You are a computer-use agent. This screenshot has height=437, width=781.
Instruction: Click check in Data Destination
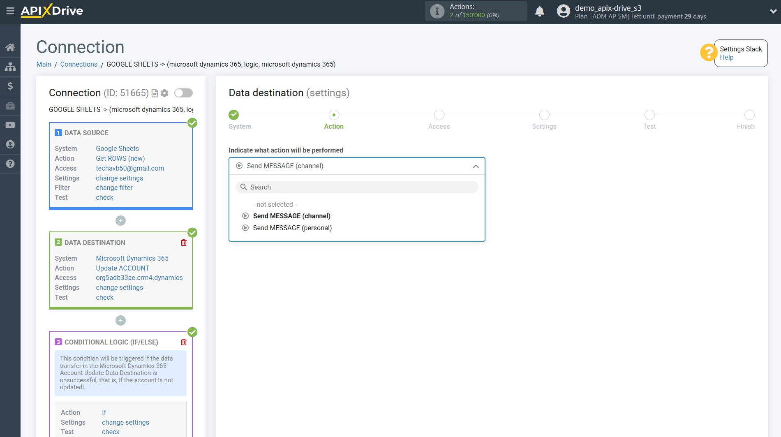tap(104, 297)
